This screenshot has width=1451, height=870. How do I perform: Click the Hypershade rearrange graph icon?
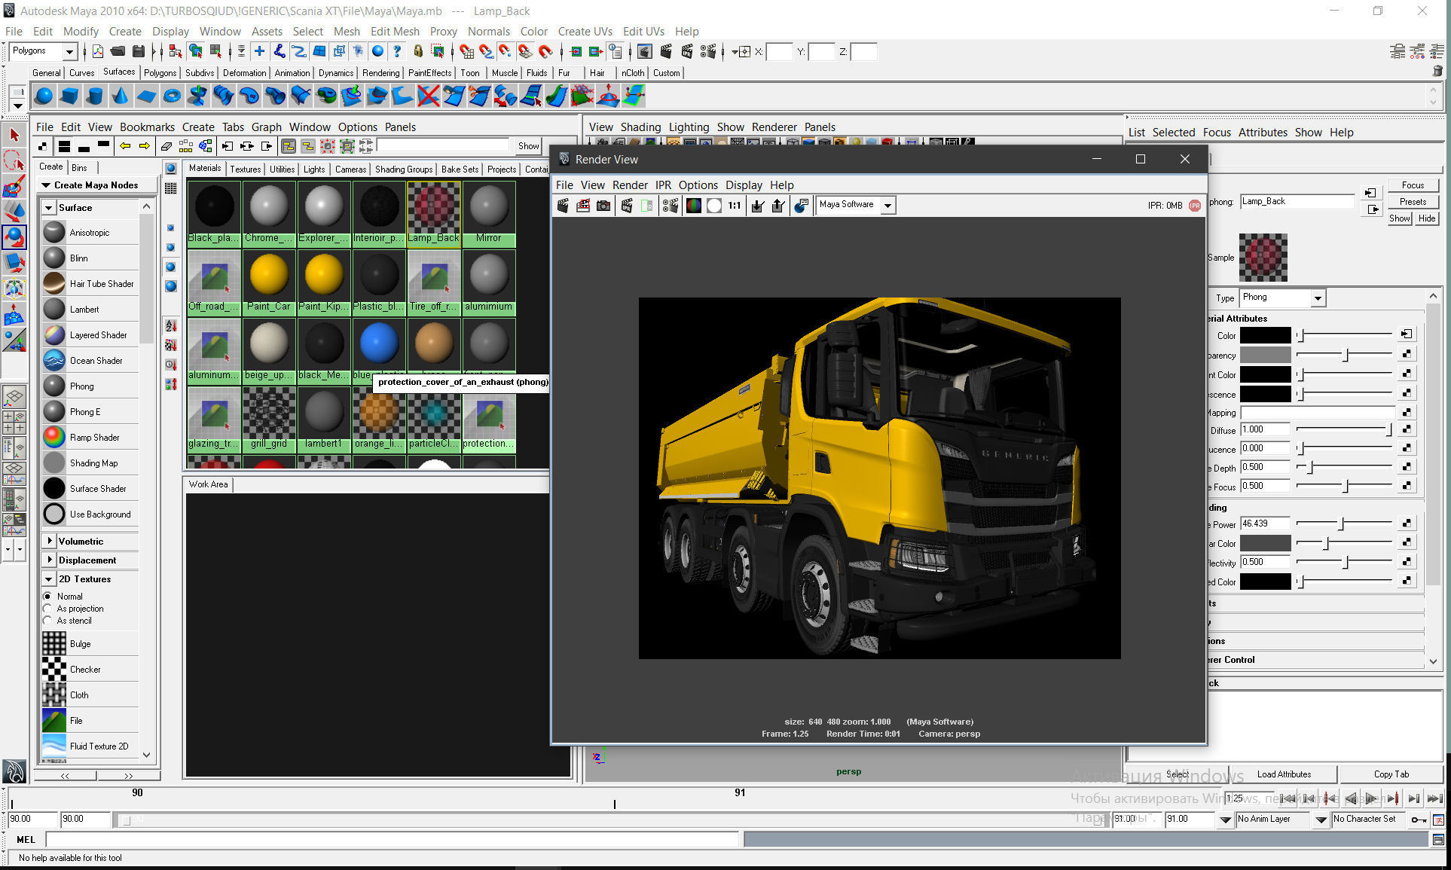pos(186,146)
